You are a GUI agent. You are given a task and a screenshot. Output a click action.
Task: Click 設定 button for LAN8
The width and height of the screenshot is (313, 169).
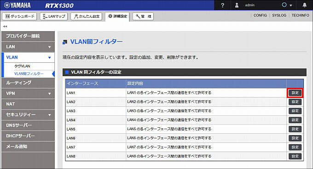[295, 156]
